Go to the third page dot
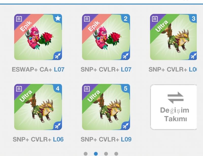The width and height of the screenshot is (203, 156). [106, 154]
